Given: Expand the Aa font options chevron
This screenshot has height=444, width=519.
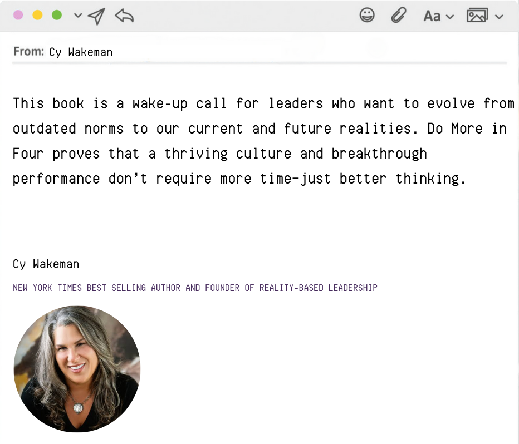Looking at the screenshot, I should coord(450,17).
